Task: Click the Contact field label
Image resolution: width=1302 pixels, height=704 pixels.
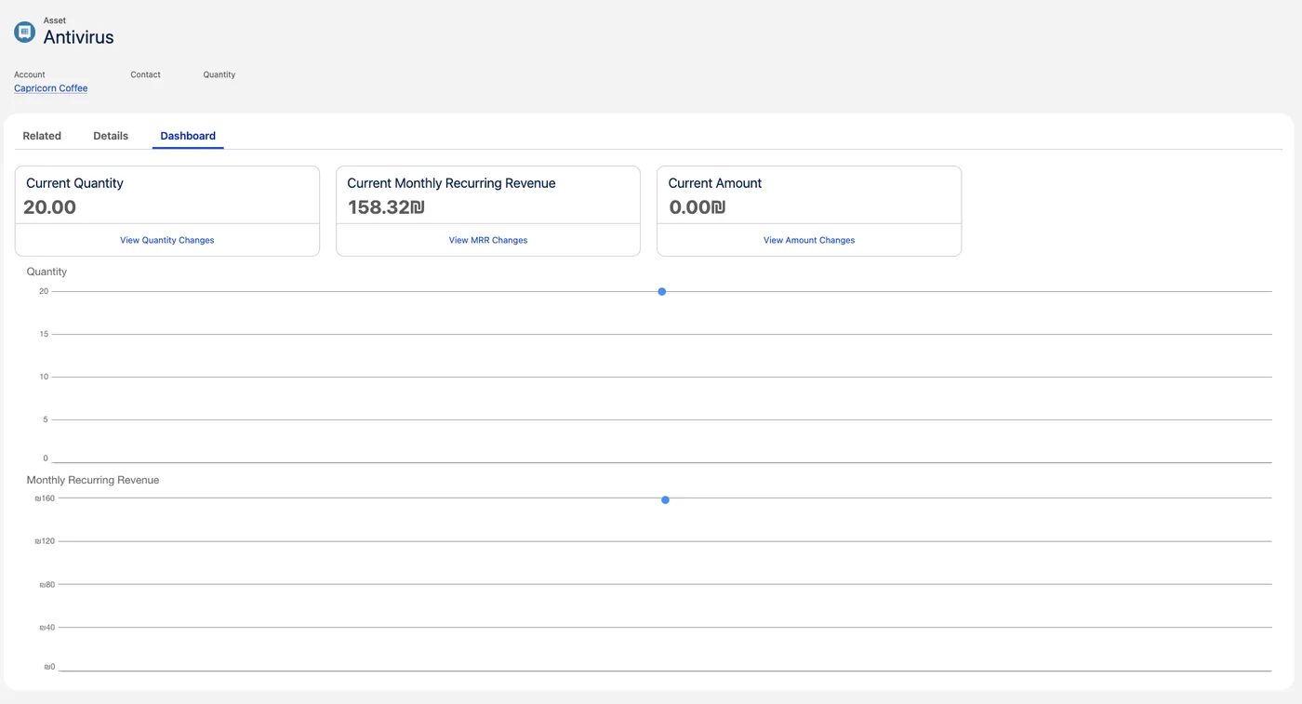Action: pyautogui.click(x=146, y=74)
